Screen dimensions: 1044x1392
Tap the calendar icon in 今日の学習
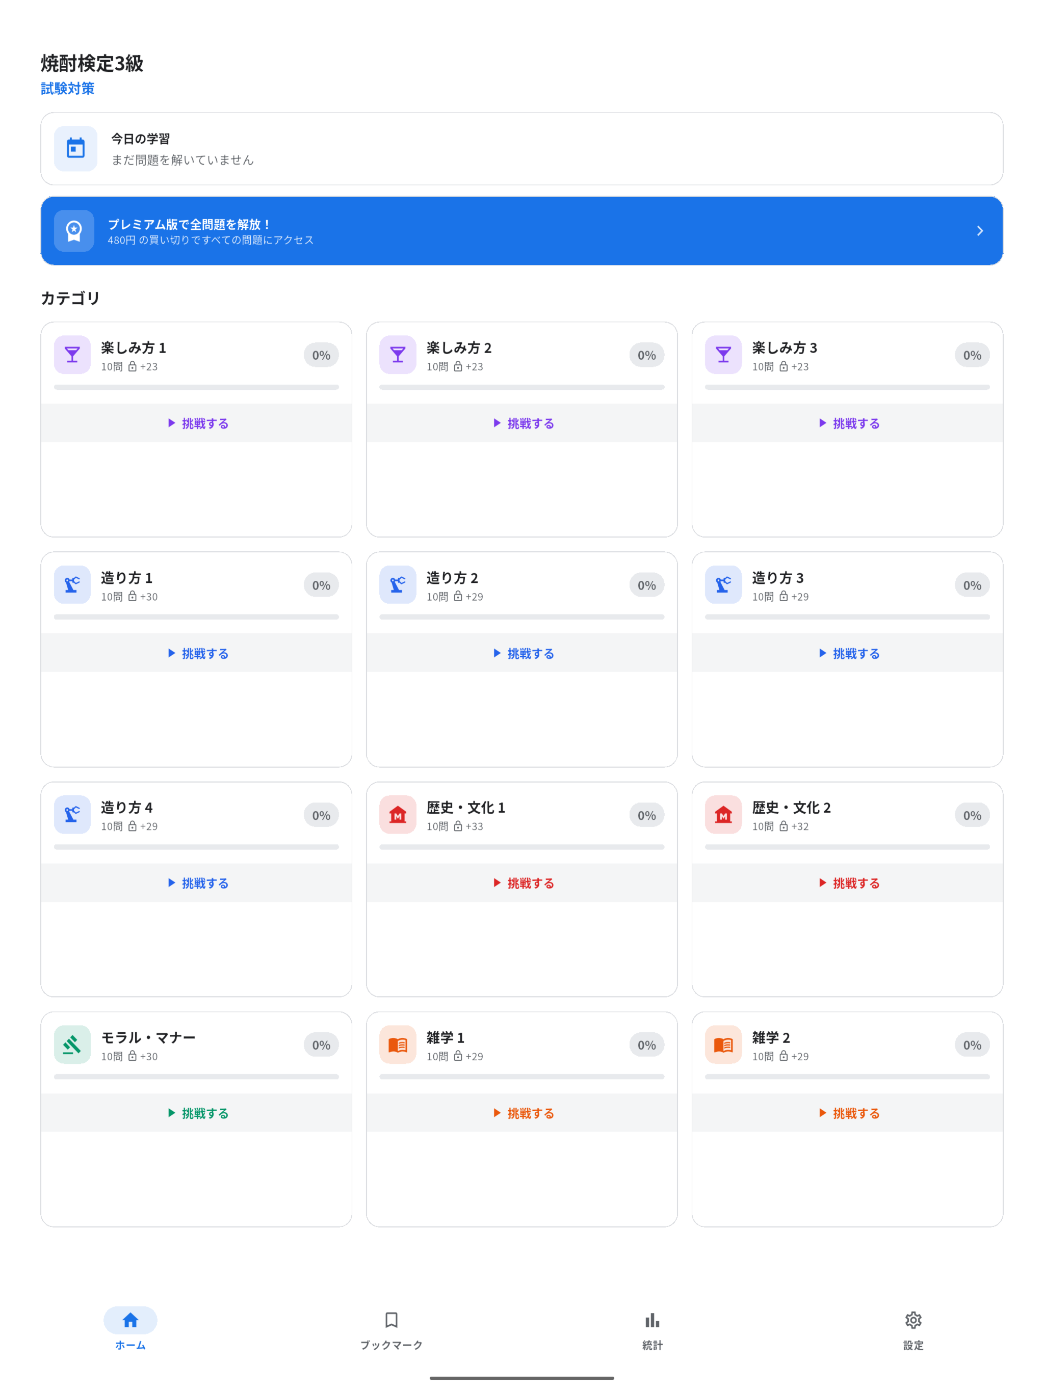(75, 148)
